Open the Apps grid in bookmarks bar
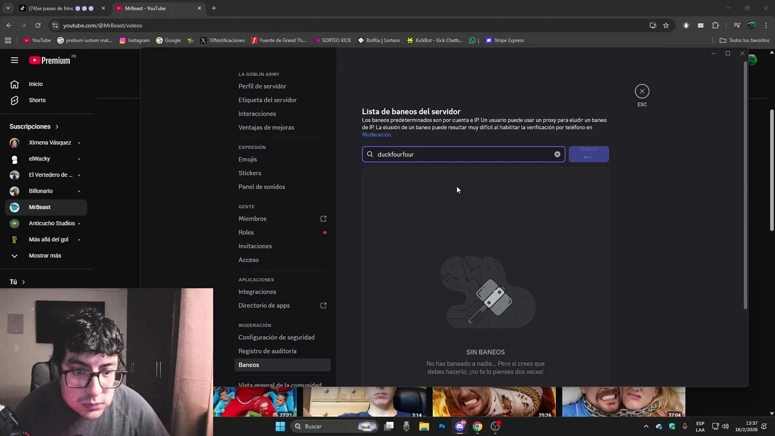Image resolution: width=775 pixels, height=436 pixels. point(8,41)
